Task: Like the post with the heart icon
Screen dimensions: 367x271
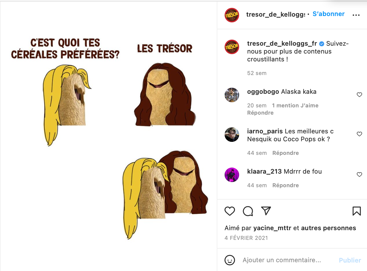Action: (x=230, y=211)
